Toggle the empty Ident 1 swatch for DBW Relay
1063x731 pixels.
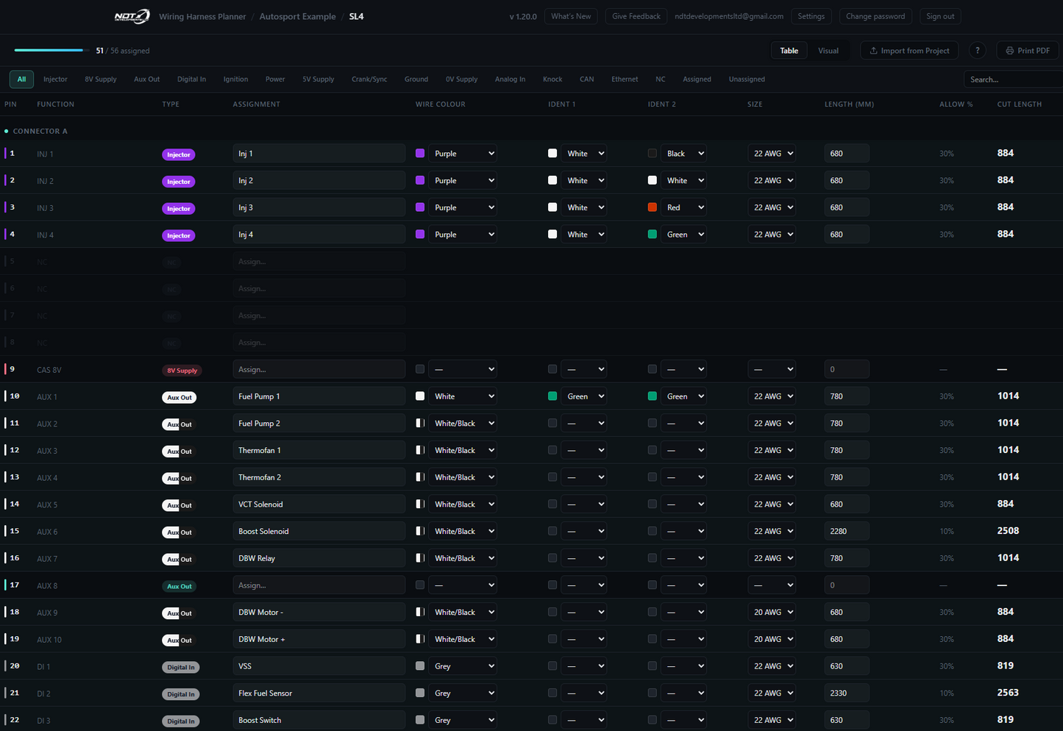[552, 558]
